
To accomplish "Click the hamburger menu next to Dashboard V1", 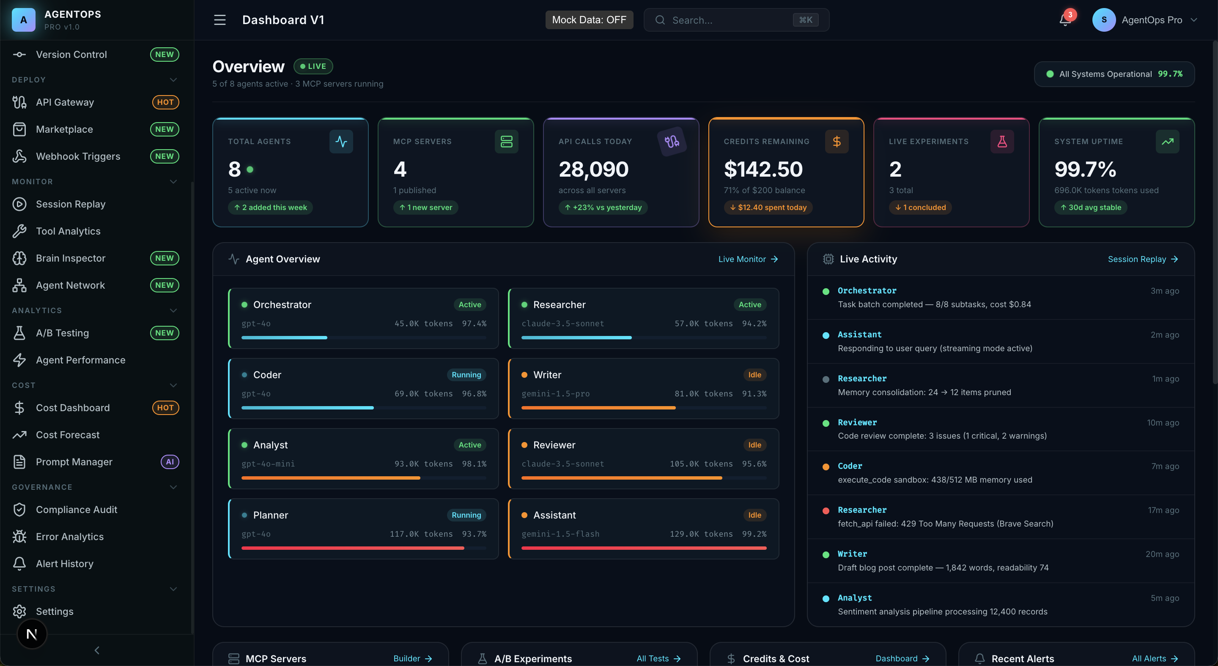I will click(x=219, y=20).
